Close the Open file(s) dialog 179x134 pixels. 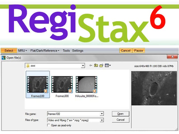click(x=172, y=57)
